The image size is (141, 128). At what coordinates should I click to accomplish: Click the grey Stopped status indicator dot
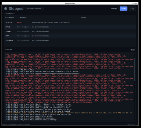[6, 8]
